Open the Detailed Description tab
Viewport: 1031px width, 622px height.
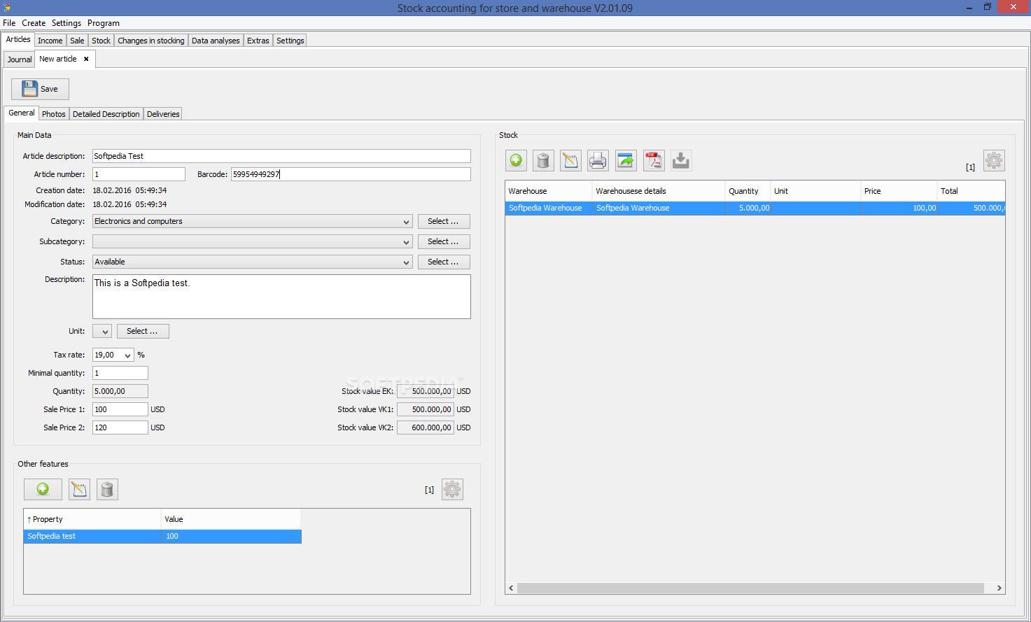106,114
